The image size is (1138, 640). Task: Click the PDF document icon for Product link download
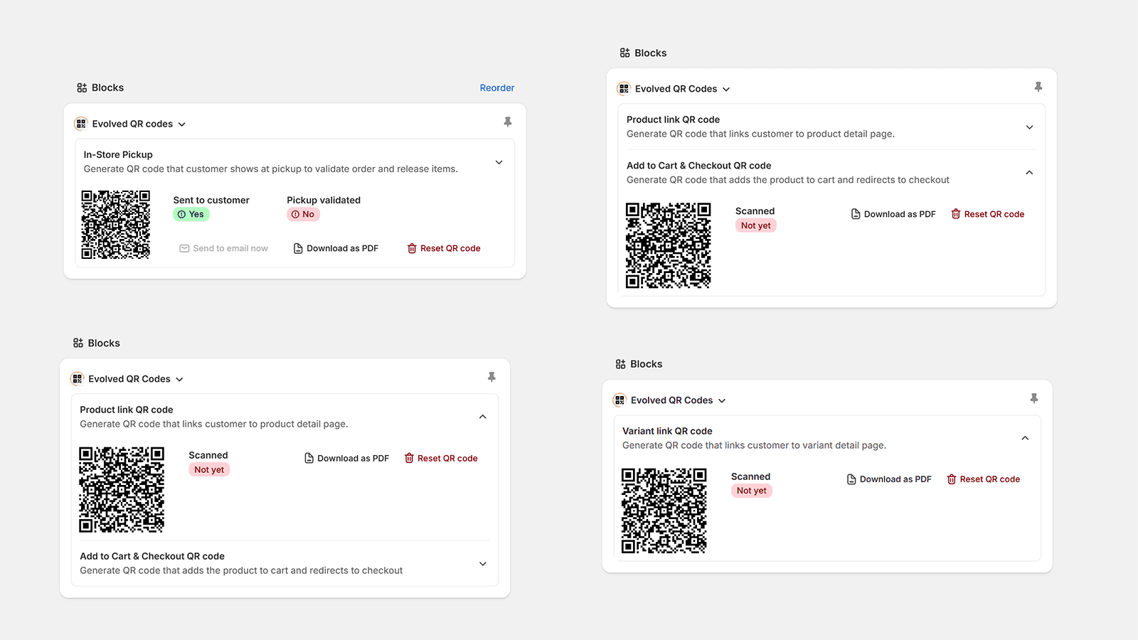[x=308, y=458]
